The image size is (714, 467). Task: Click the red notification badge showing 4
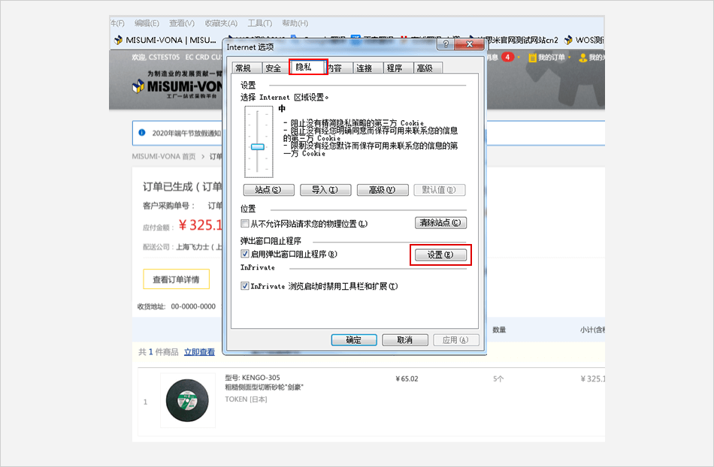(509, 57)
